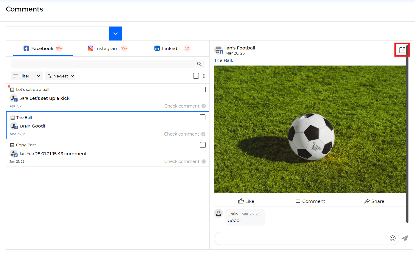The image size is (415, 255).
Task: Click the search magnifier icon
Action: coord(199,64)
